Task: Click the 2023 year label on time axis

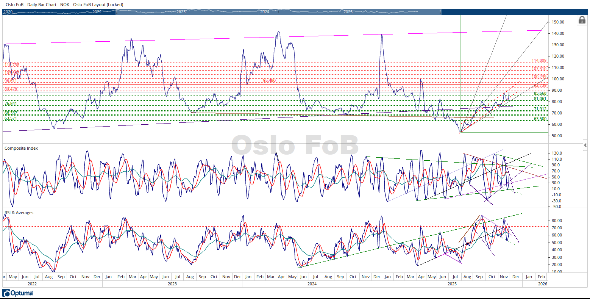Action: tap(172, 283)
